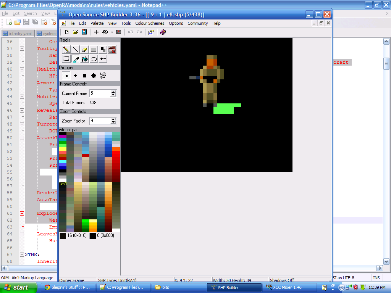The height and width of the screenshot is (293, 391).
Task: Switch to infantry.yaml tab in Notepad++
Action: pos(18,34)
